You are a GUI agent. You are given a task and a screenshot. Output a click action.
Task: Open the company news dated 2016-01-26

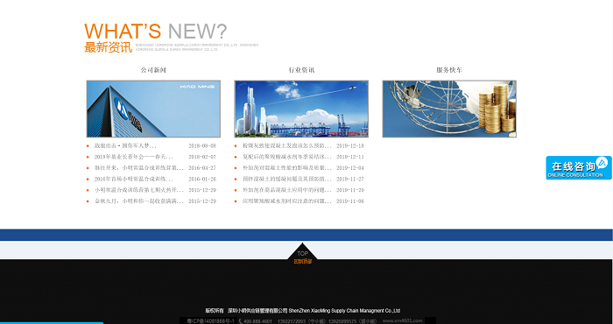133,179
